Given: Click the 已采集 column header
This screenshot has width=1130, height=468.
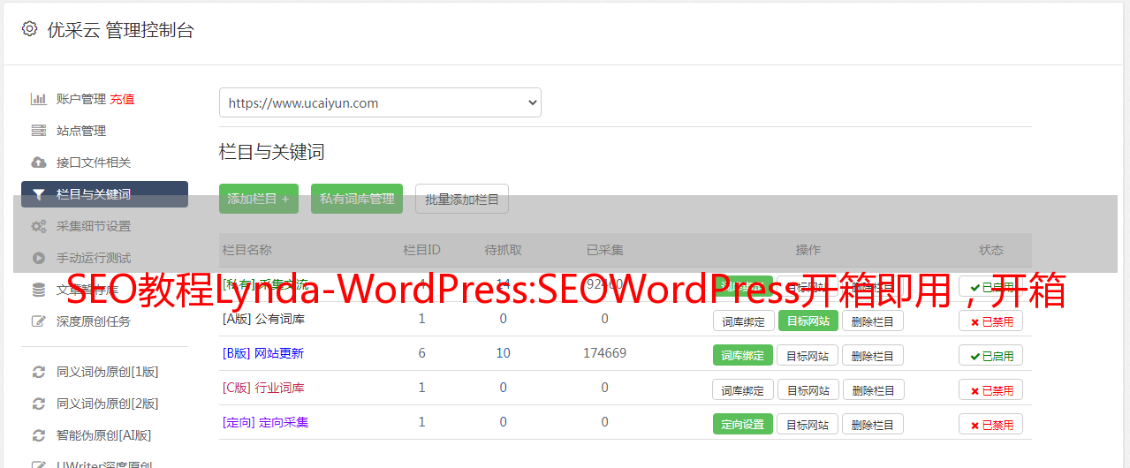Looking at the screenshot, I should [x=604, y=250].
